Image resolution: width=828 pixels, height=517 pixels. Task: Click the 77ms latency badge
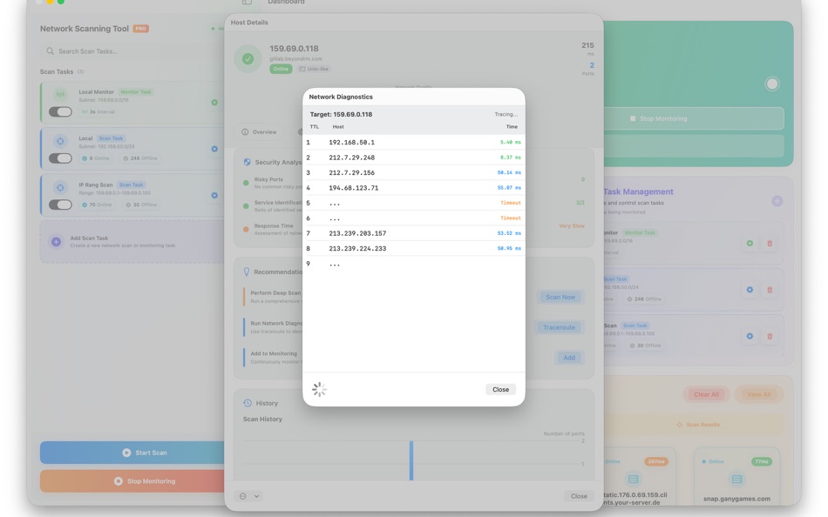(762, 461)
